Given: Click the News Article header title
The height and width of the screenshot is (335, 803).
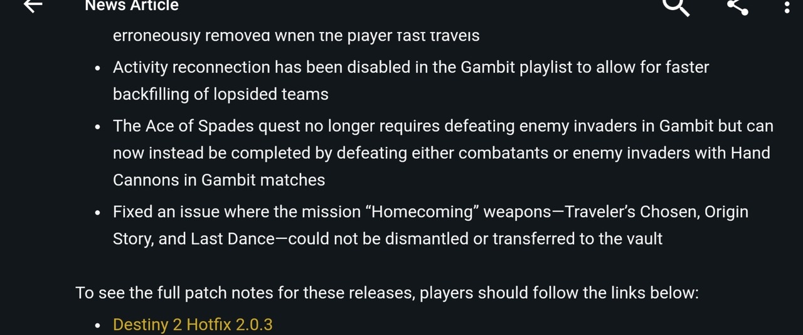Looking at the screenshot, I should point(132,6).
